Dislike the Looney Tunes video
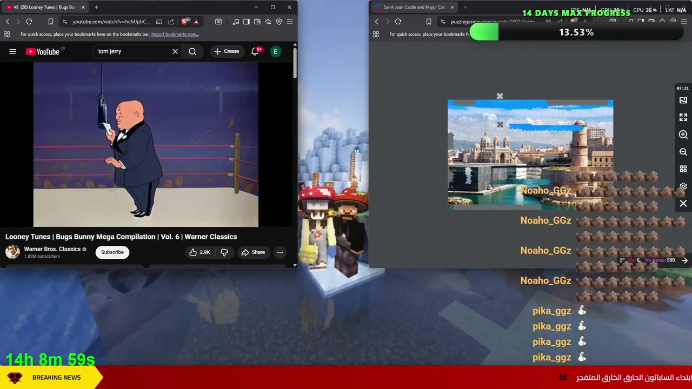The image size is (692, 389). 224,252
